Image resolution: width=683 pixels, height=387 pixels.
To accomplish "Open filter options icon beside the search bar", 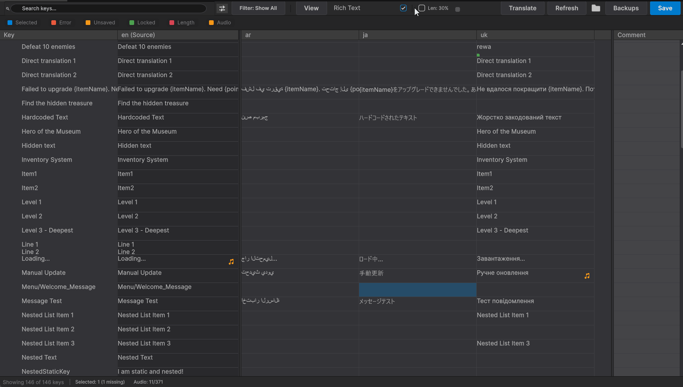I will (222, 8).
